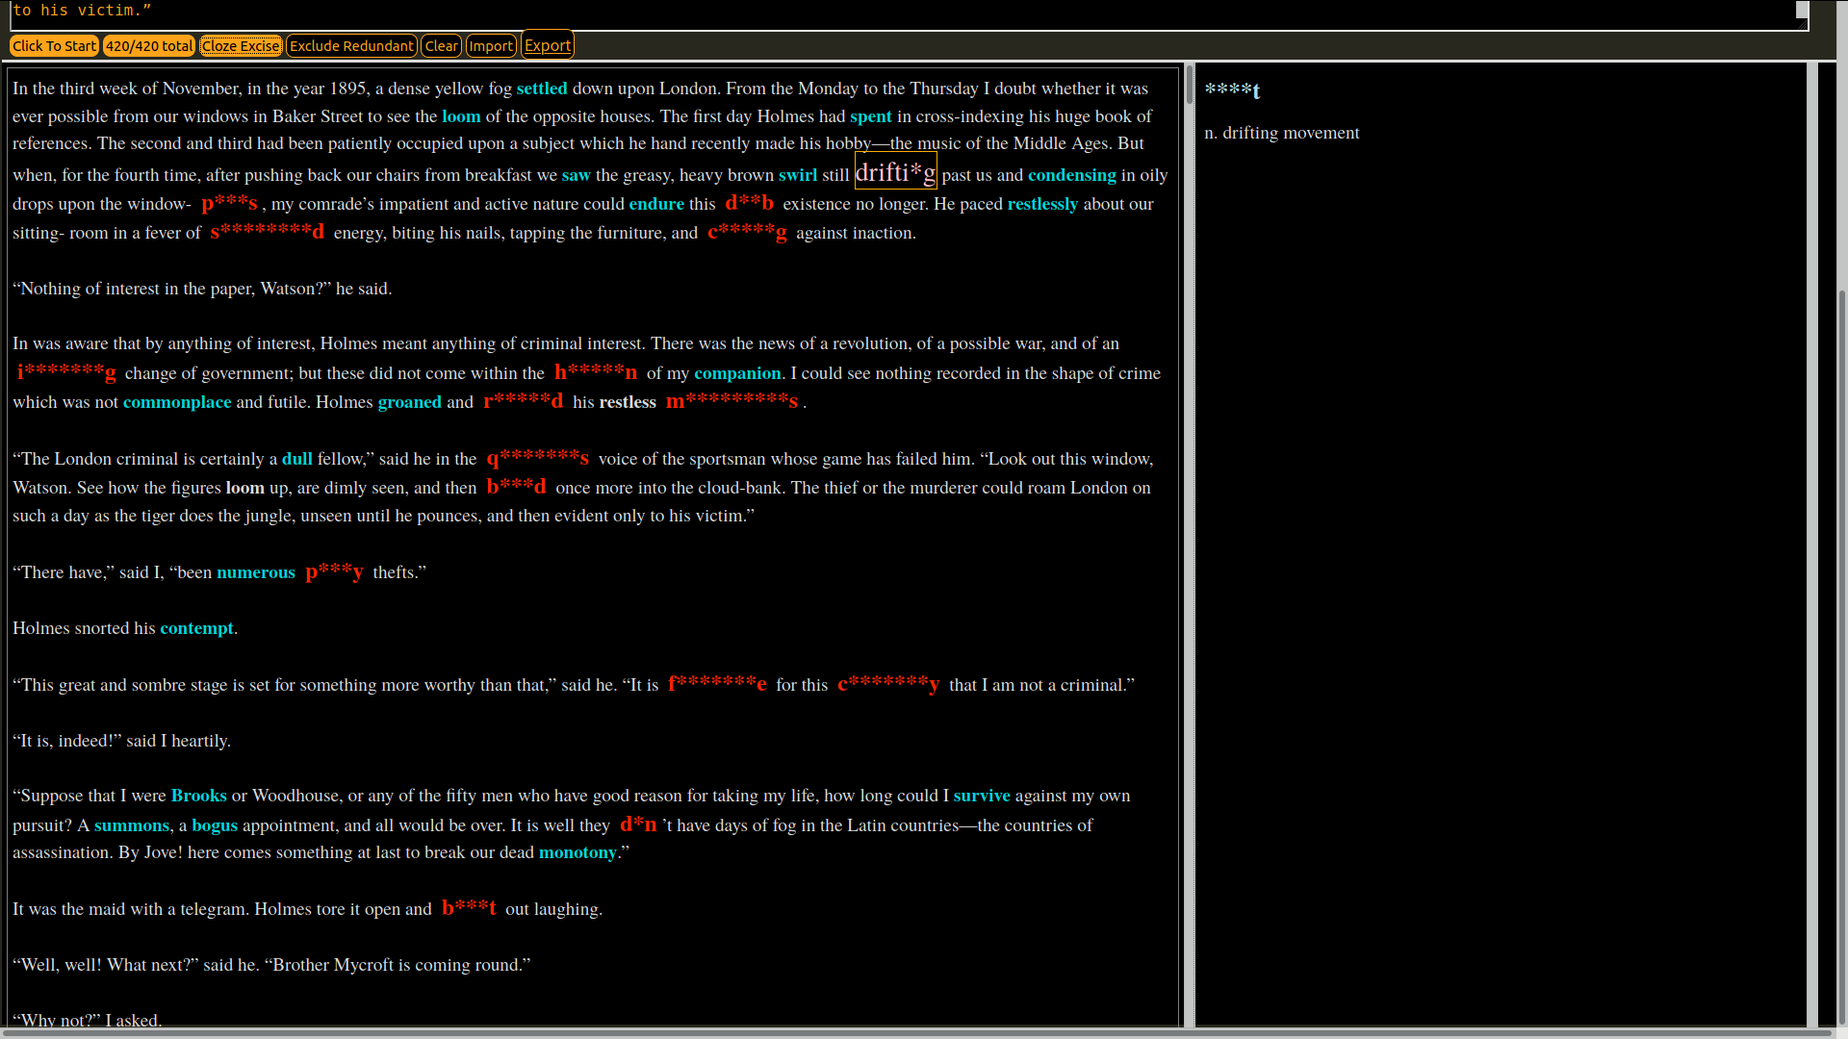Click the cyan word "dull"
This screenshot has height=1039, width=1848.
pyautogui.click(x=296, y=459)
